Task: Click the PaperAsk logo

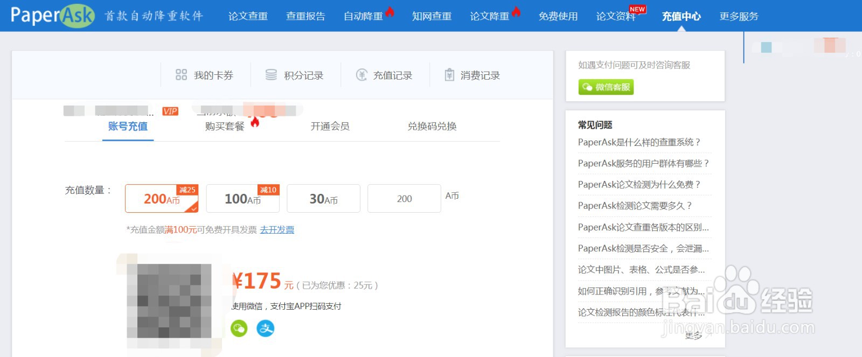Action: 52,16
